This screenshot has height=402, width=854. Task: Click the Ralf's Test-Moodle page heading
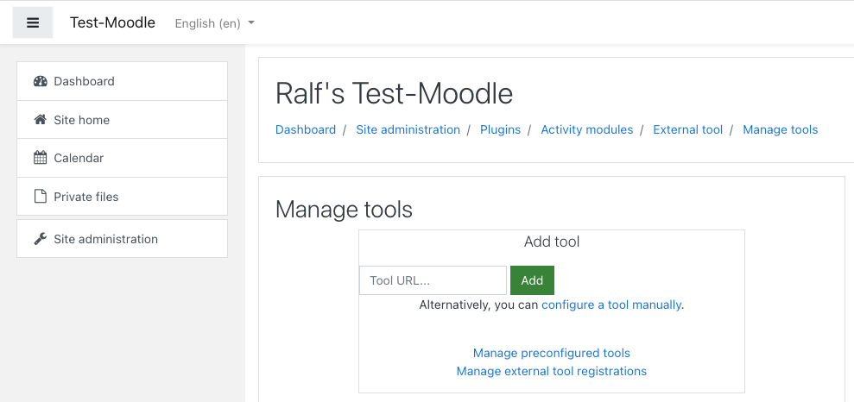[394, 93]
